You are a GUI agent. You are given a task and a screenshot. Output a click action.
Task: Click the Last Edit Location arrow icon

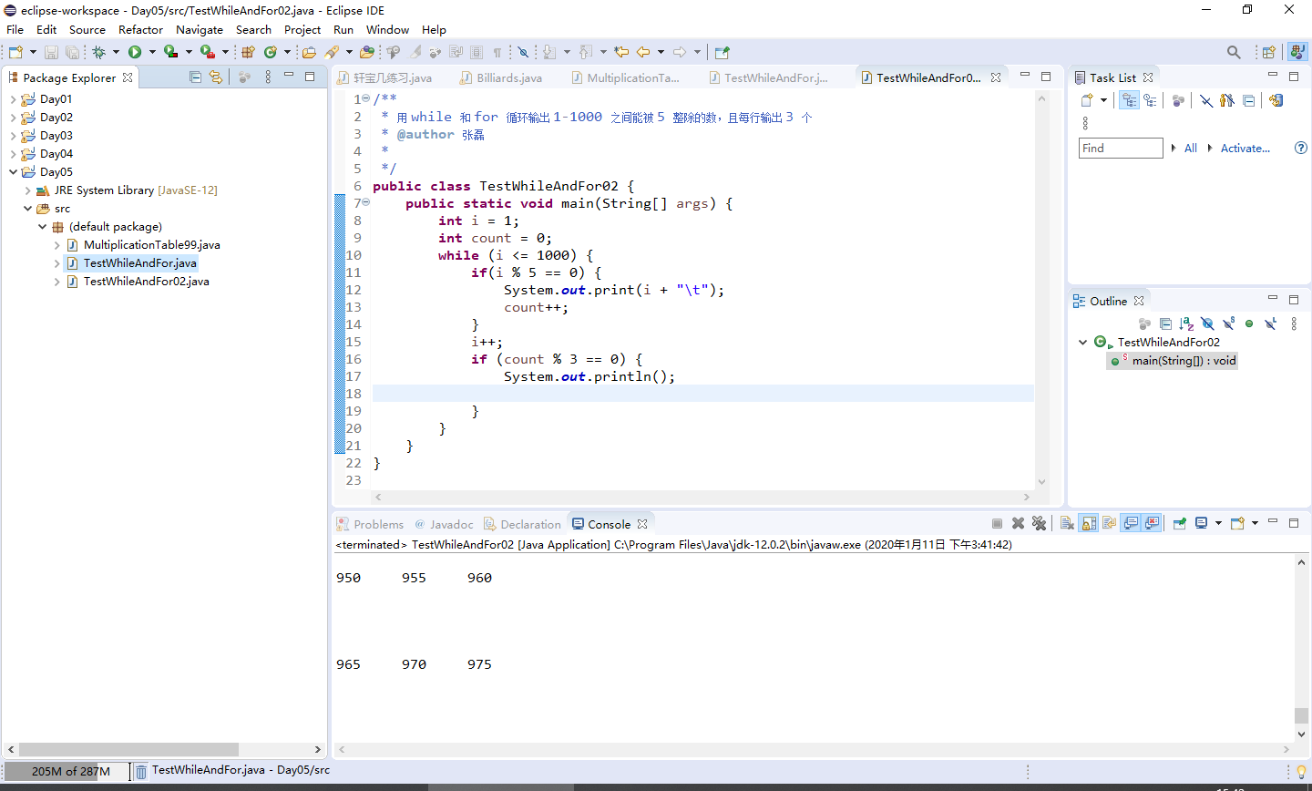point(621,52)
